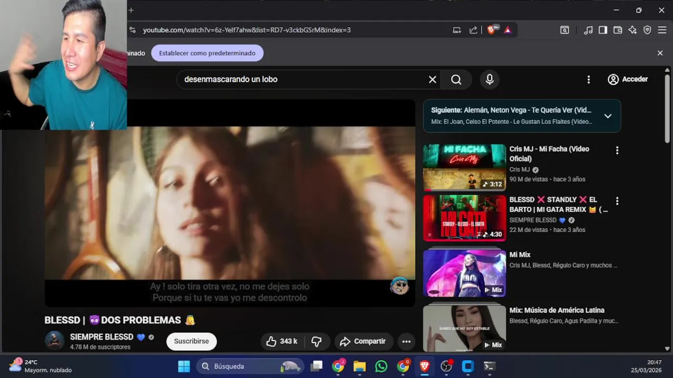Open Mi Gata Remix video thumbnail

464,218
